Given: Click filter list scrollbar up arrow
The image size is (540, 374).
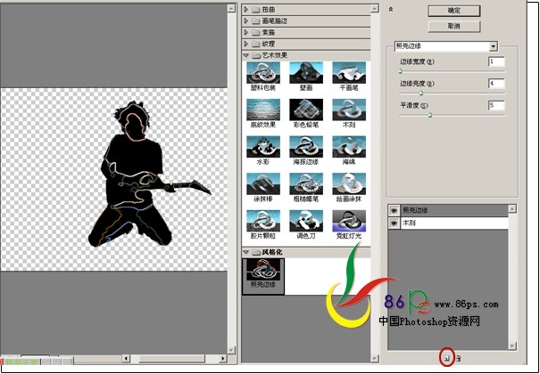Looking at the screenshot, I should (375, 9).
